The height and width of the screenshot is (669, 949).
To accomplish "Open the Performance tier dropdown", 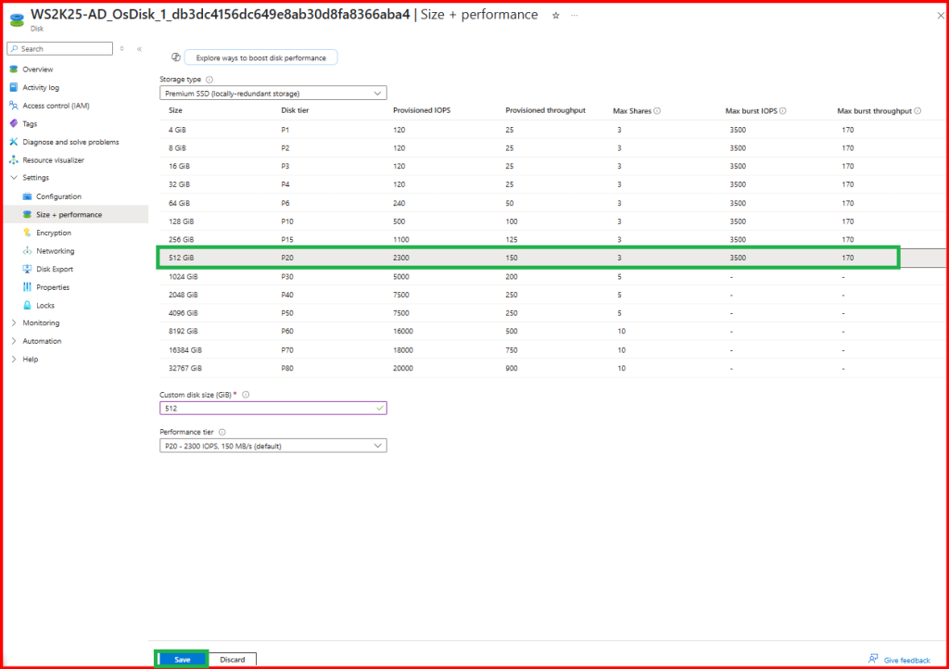I will pos(272,446).
